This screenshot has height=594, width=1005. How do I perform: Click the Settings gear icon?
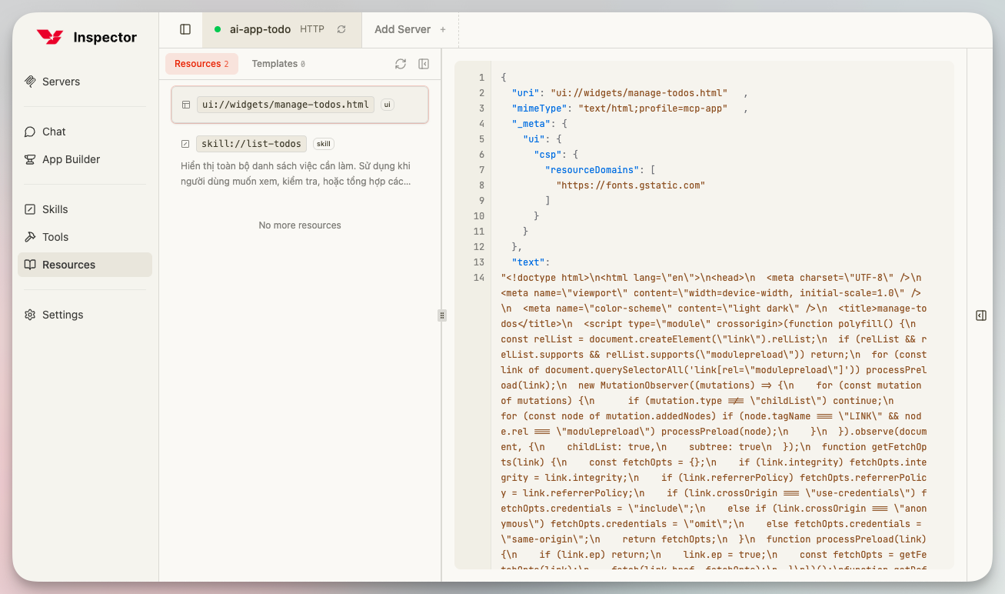(30, 315)
